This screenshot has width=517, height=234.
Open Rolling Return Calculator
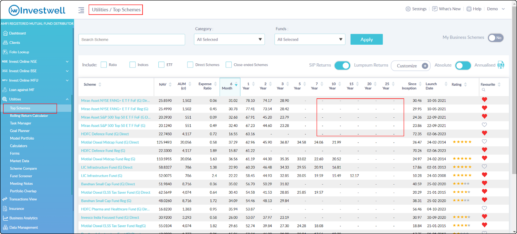(29, 116)
